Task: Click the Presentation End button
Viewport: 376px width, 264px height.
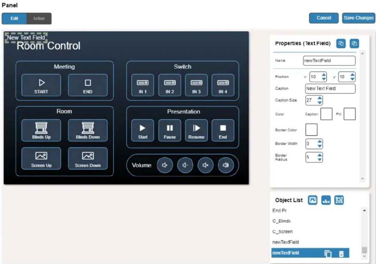Action: 223,130
